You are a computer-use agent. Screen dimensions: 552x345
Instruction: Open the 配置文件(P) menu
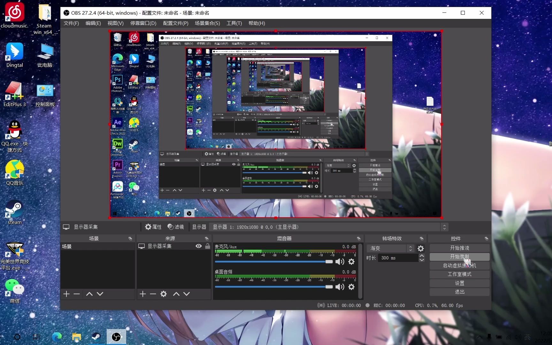[175, 23]
